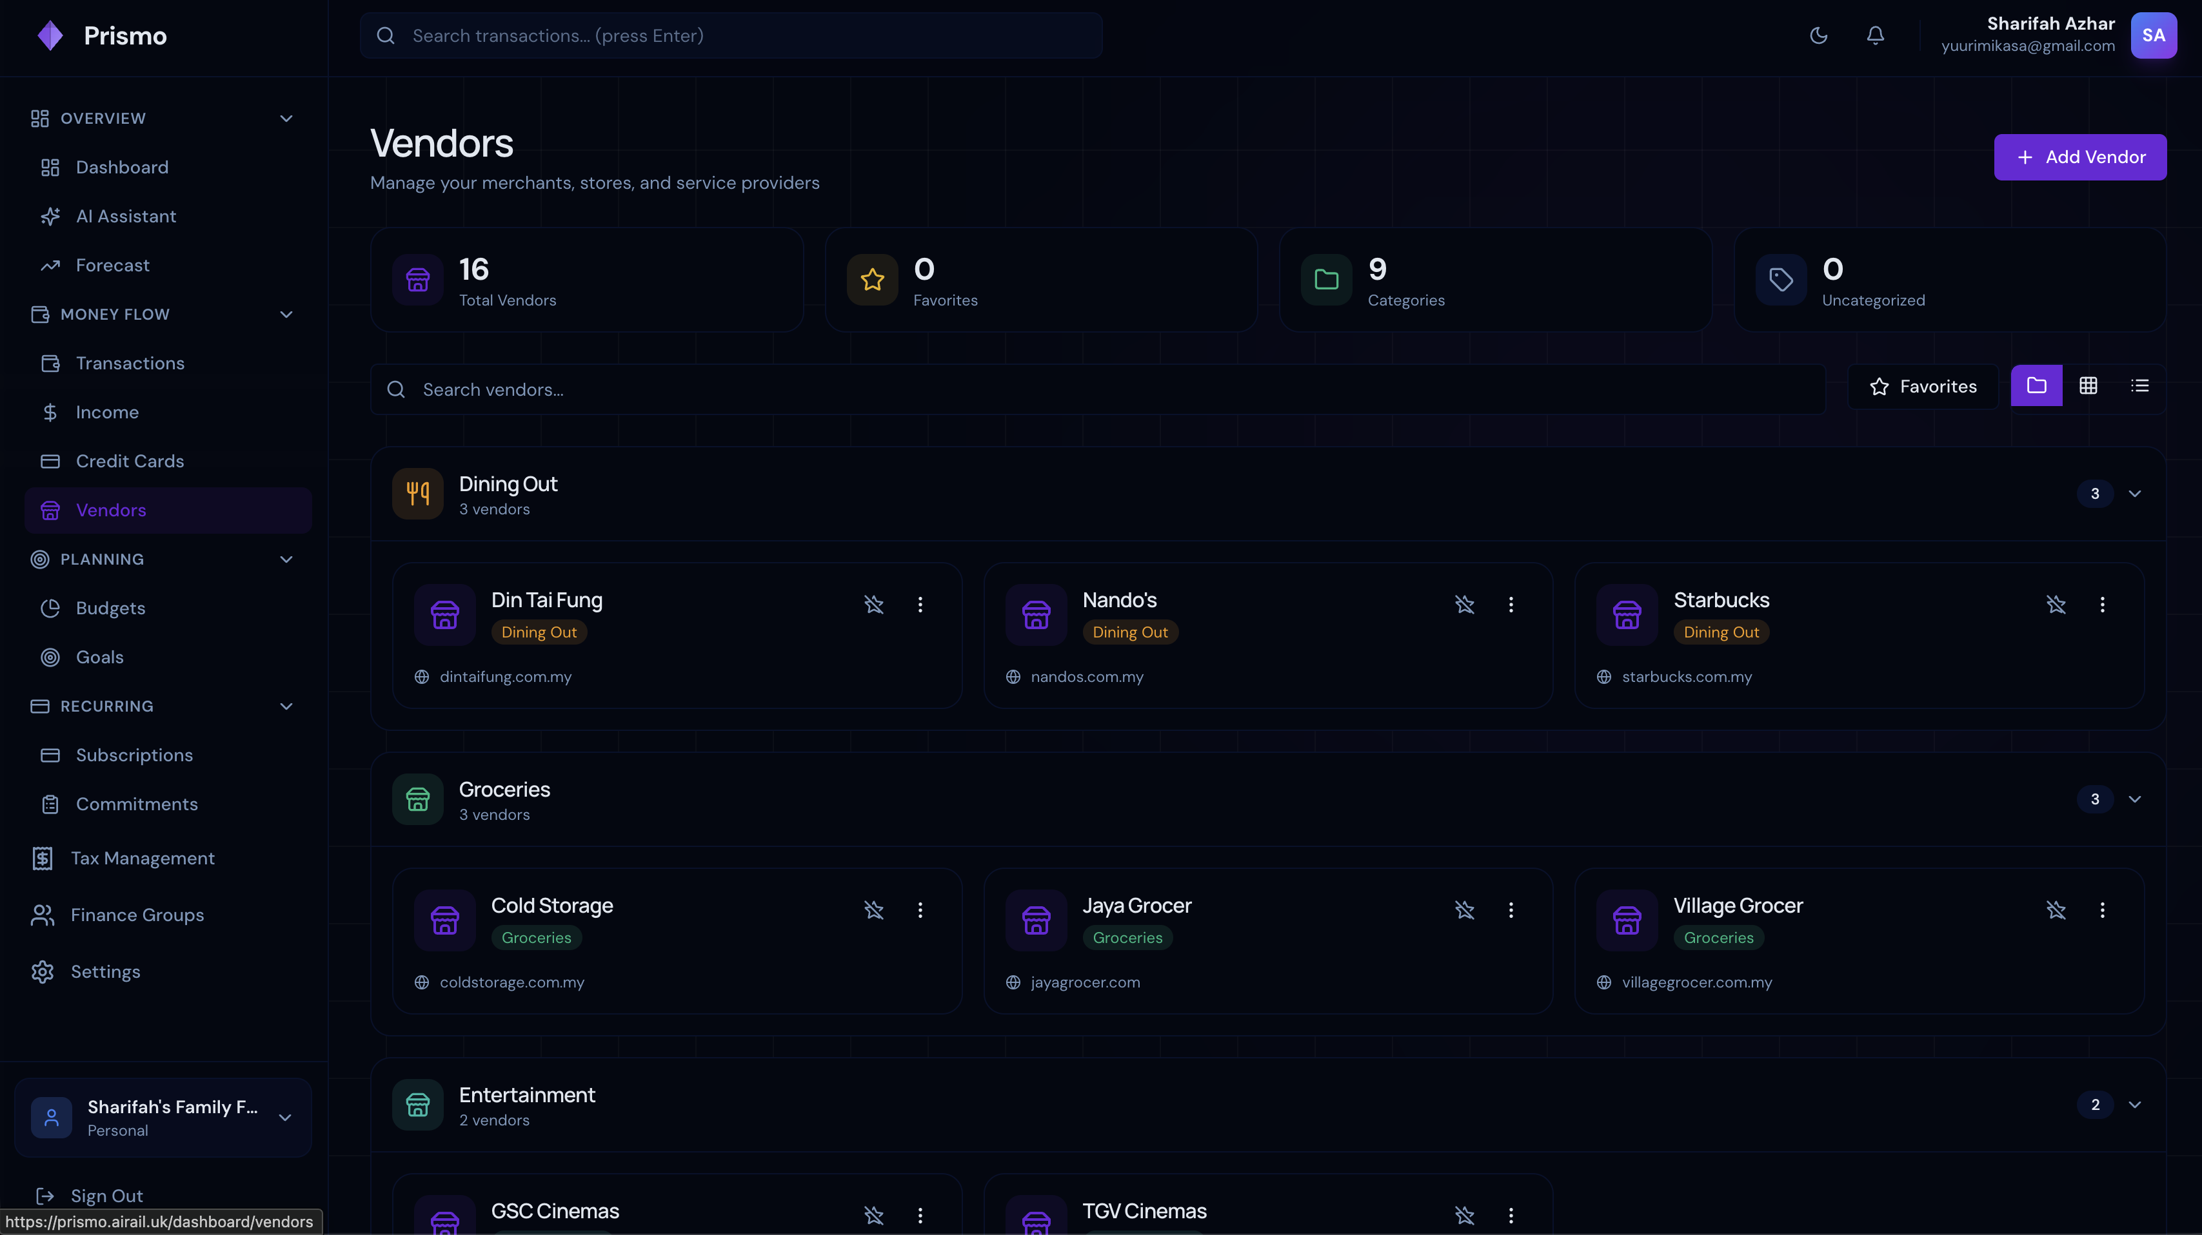Toggle dark mode moon icon
Screen dimensions: 2202x1235
[x=1818, y=35]
